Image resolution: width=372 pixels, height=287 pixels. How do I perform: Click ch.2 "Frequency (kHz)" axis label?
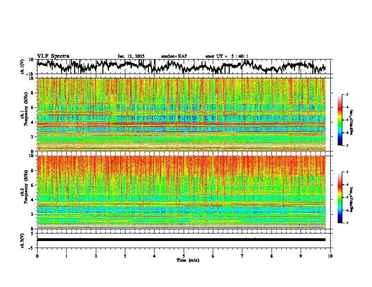(26, 187)
